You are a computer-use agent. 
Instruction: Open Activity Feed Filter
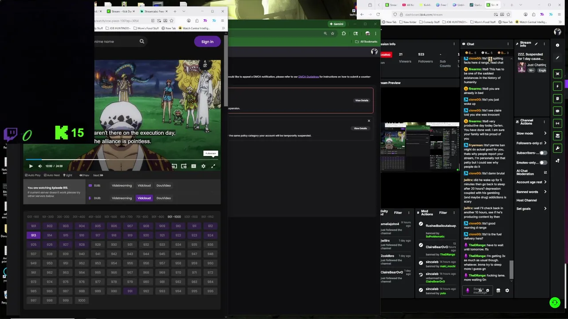point(398,213)
